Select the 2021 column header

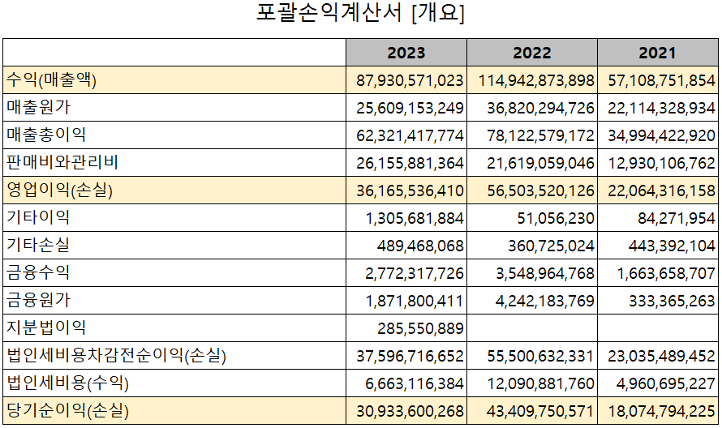(x=658, y=53)
